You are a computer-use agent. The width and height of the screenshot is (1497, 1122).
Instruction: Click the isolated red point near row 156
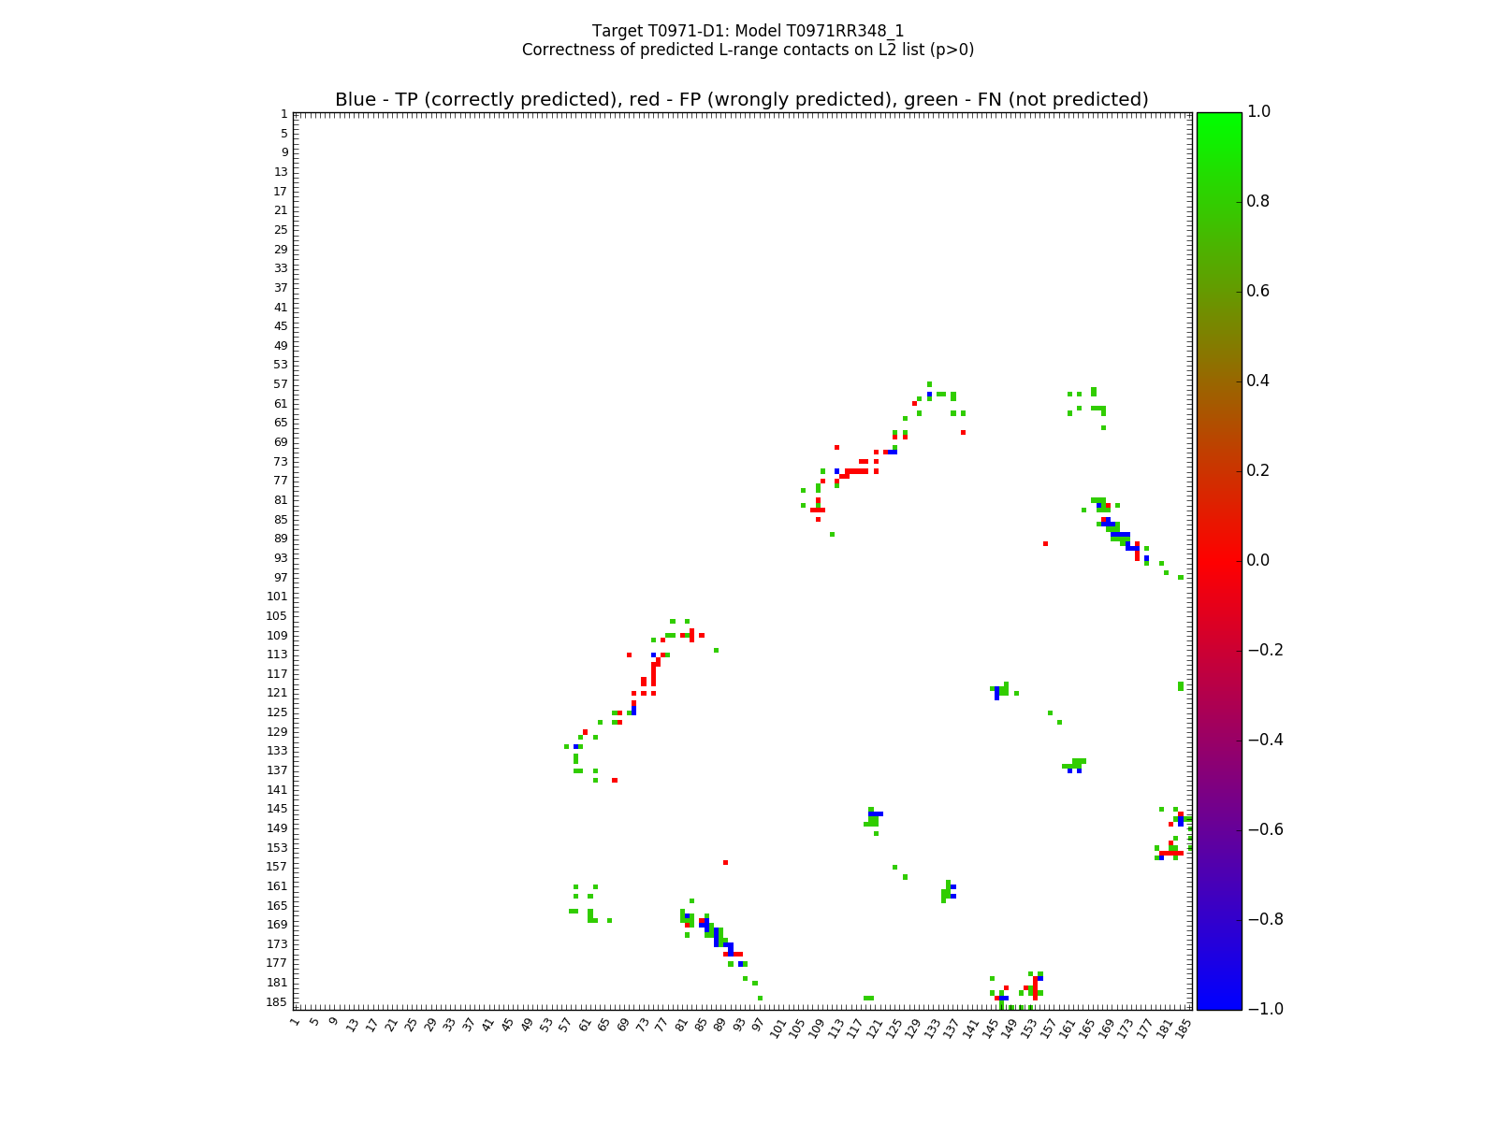click(x=725, y=862)
